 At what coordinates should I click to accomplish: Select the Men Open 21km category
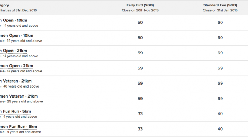[14, 51]
